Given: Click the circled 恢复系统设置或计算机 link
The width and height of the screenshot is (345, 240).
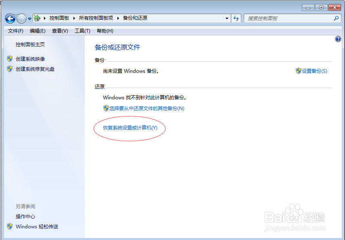Looking at the screenshot, I should [x=129, y=128].
